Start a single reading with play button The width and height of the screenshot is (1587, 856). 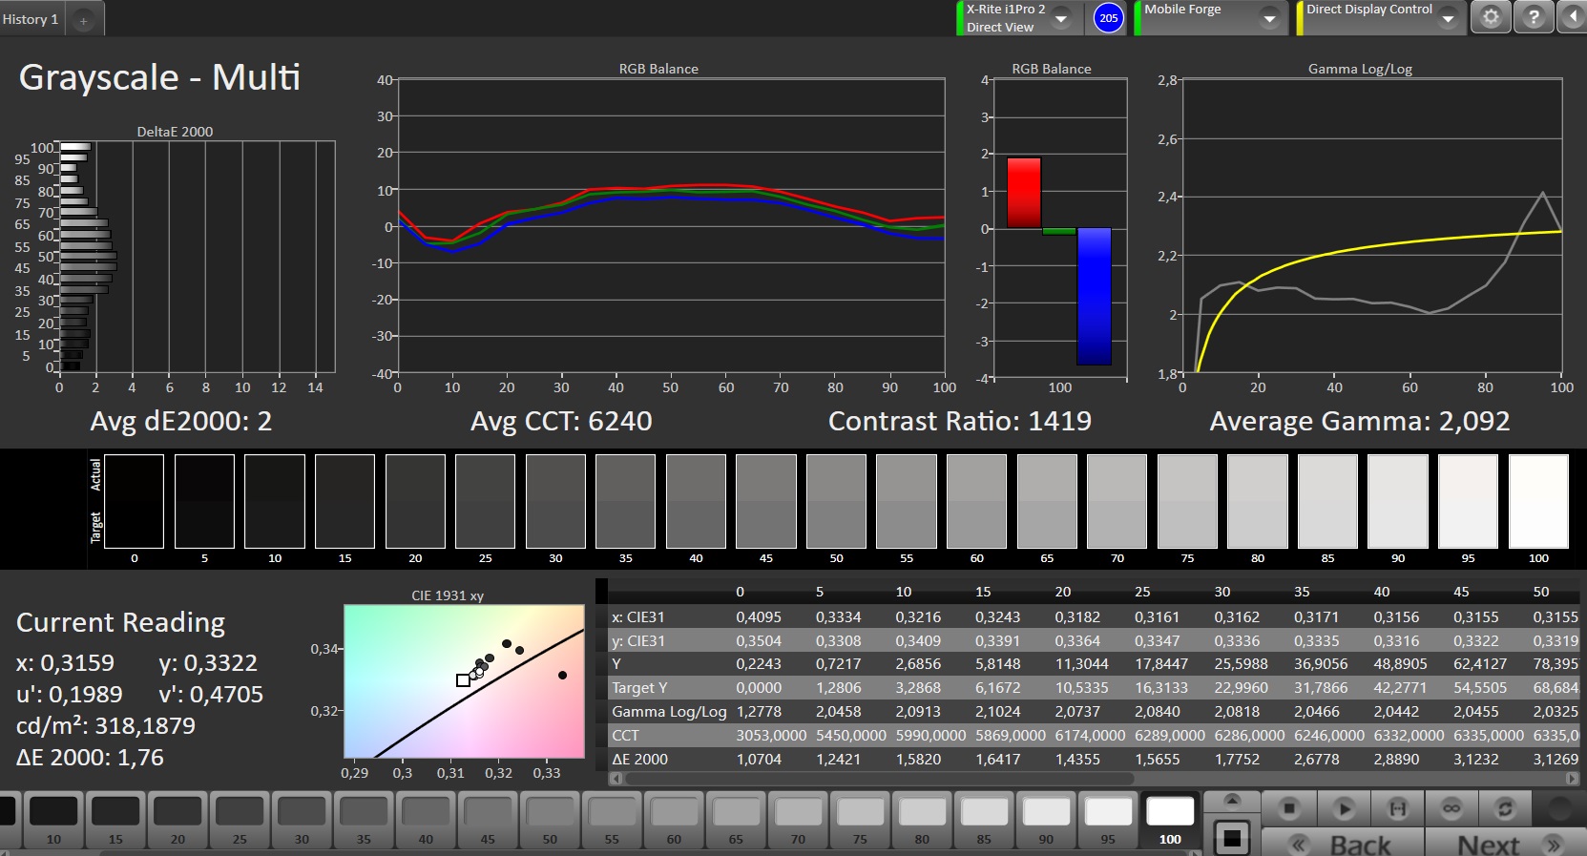(1344, 808)
